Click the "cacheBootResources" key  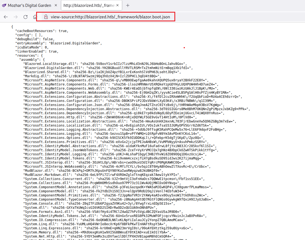click(35, 31)
